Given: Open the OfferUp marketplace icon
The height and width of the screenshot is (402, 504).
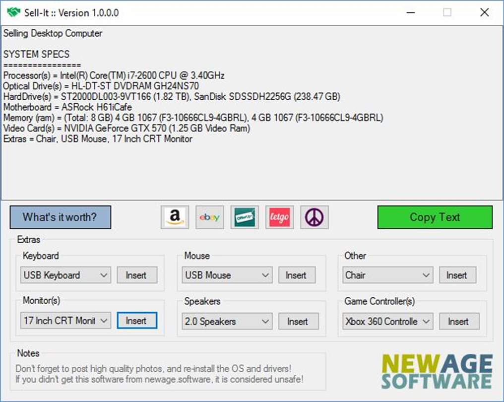Looking at the screenshot, I should [245, 217].
